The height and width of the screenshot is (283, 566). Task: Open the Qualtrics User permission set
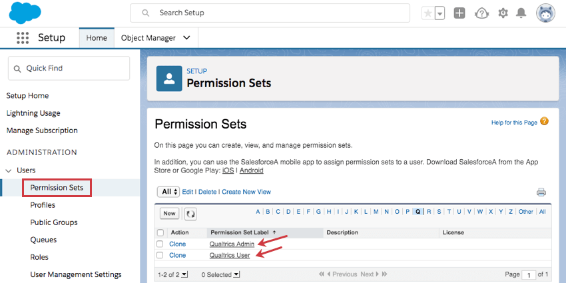coord(230,255)
